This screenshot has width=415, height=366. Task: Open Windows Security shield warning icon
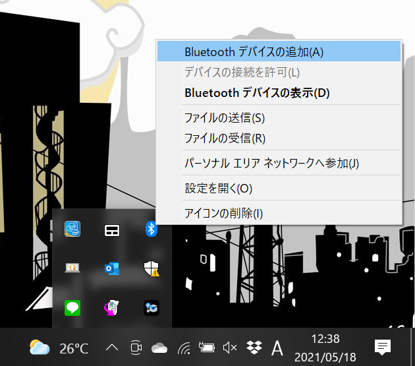[152, 268]
